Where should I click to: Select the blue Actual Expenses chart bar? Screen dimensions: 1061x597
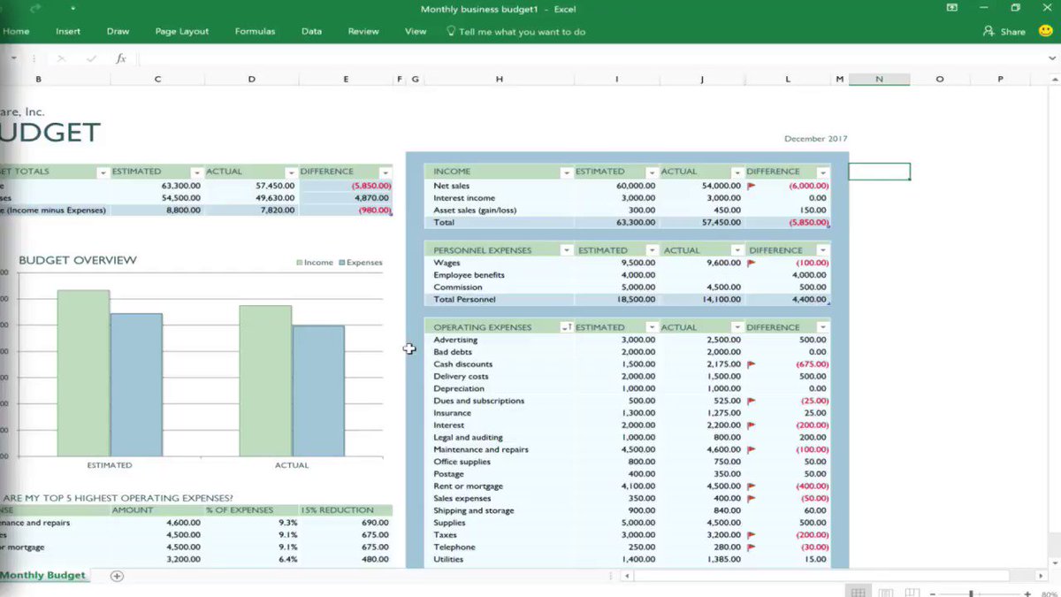click(318, 391)
